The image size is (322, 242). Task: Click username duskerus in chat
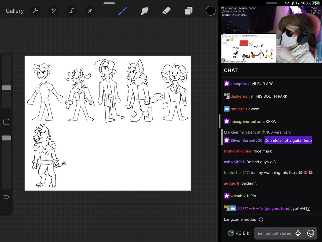tap(239, 97)
